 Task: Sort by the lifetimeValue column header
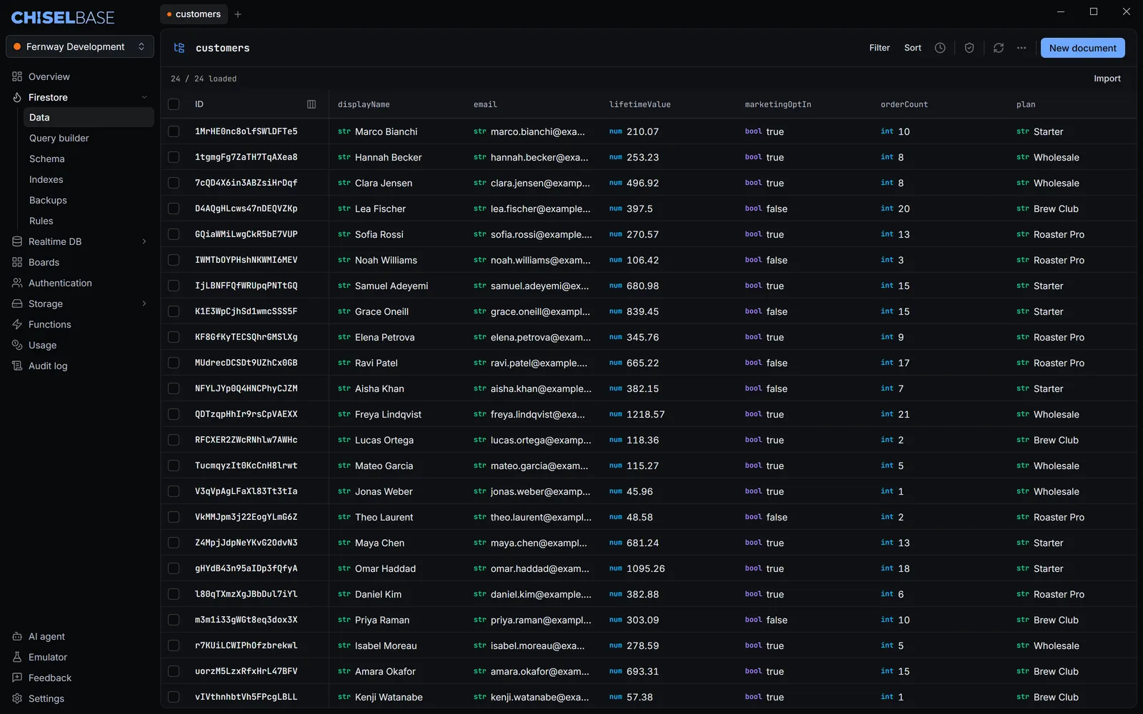coord(639,104)
